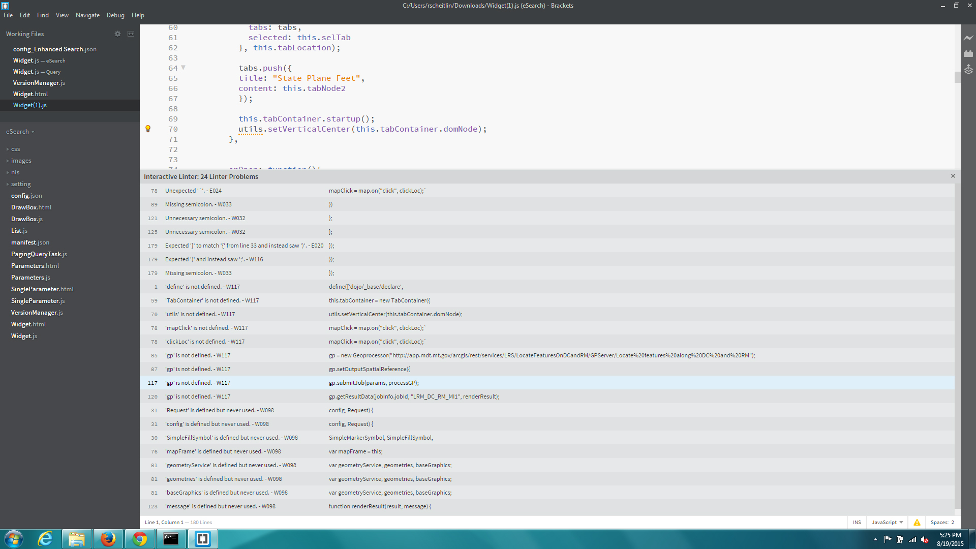The height and width of the screenshot is (549, 976).
Task: Click linter panel vertical scrollbar
Action: click(957, 346)
